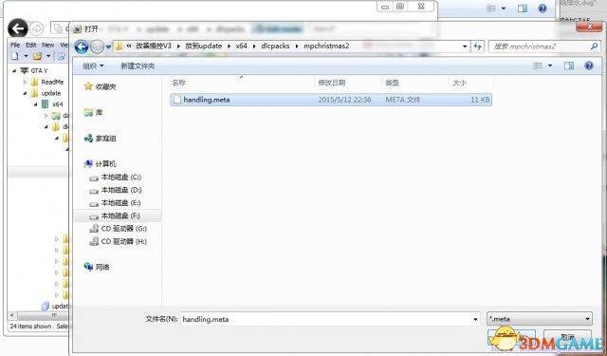The image size is (607, 356).
Task: Open 本地磁盘 (C:) drive
Action: pyautogui.click(x=116, y=178)
